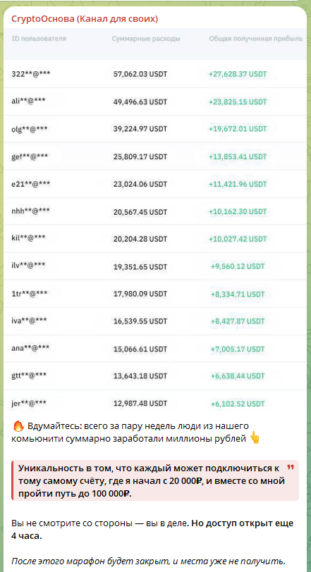Select the Общая полученная прибыль column header
The width and height of the screenshot is (311, 572).
coord(255,39)
